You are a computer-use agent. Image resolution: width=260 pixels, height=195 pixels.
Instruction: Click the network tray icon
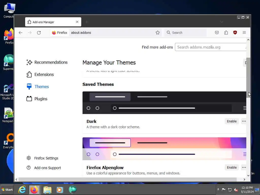(x=230, y=190)
